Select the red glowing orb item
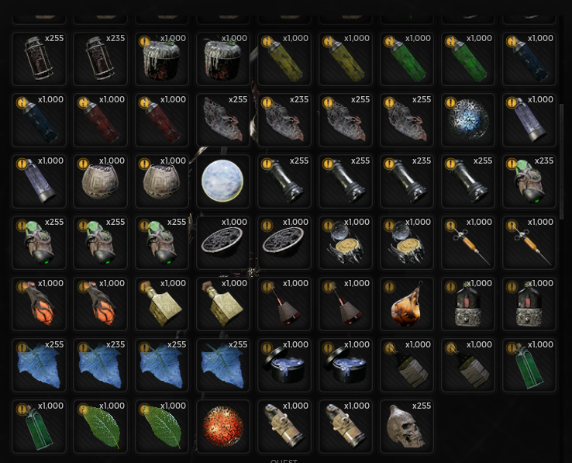The width and height of the screenshot is (572, 463). (222, 426)
